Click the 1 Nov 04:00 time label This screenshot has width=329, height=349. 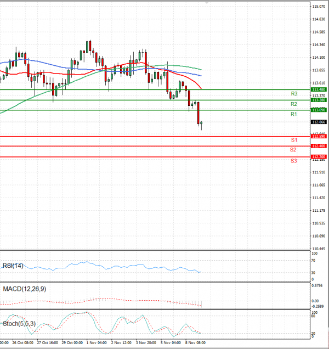pyautogui.click(x=97, y=343)
